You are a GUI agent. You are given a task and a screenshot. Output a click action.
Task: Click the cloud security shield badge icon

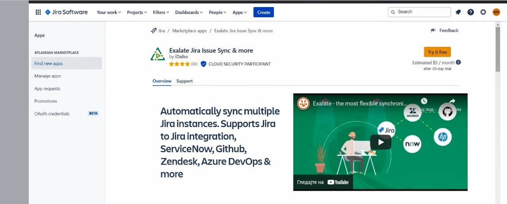pyautogui.click(x=204, y=64)
